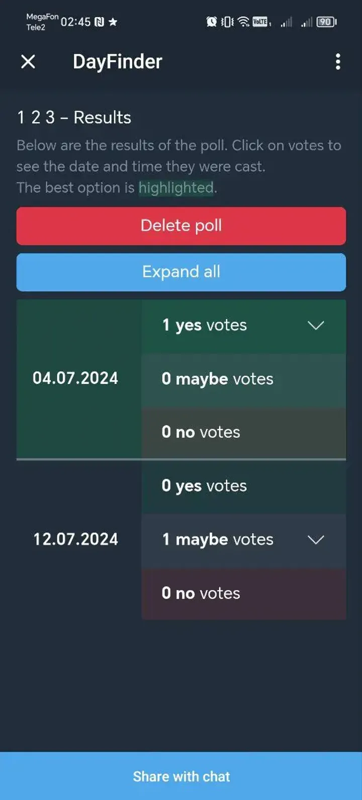The height and width of the screenshot is (800, 362).
Task: Expand the 1 yes votes chevron
Action: (x=316, y=326)
